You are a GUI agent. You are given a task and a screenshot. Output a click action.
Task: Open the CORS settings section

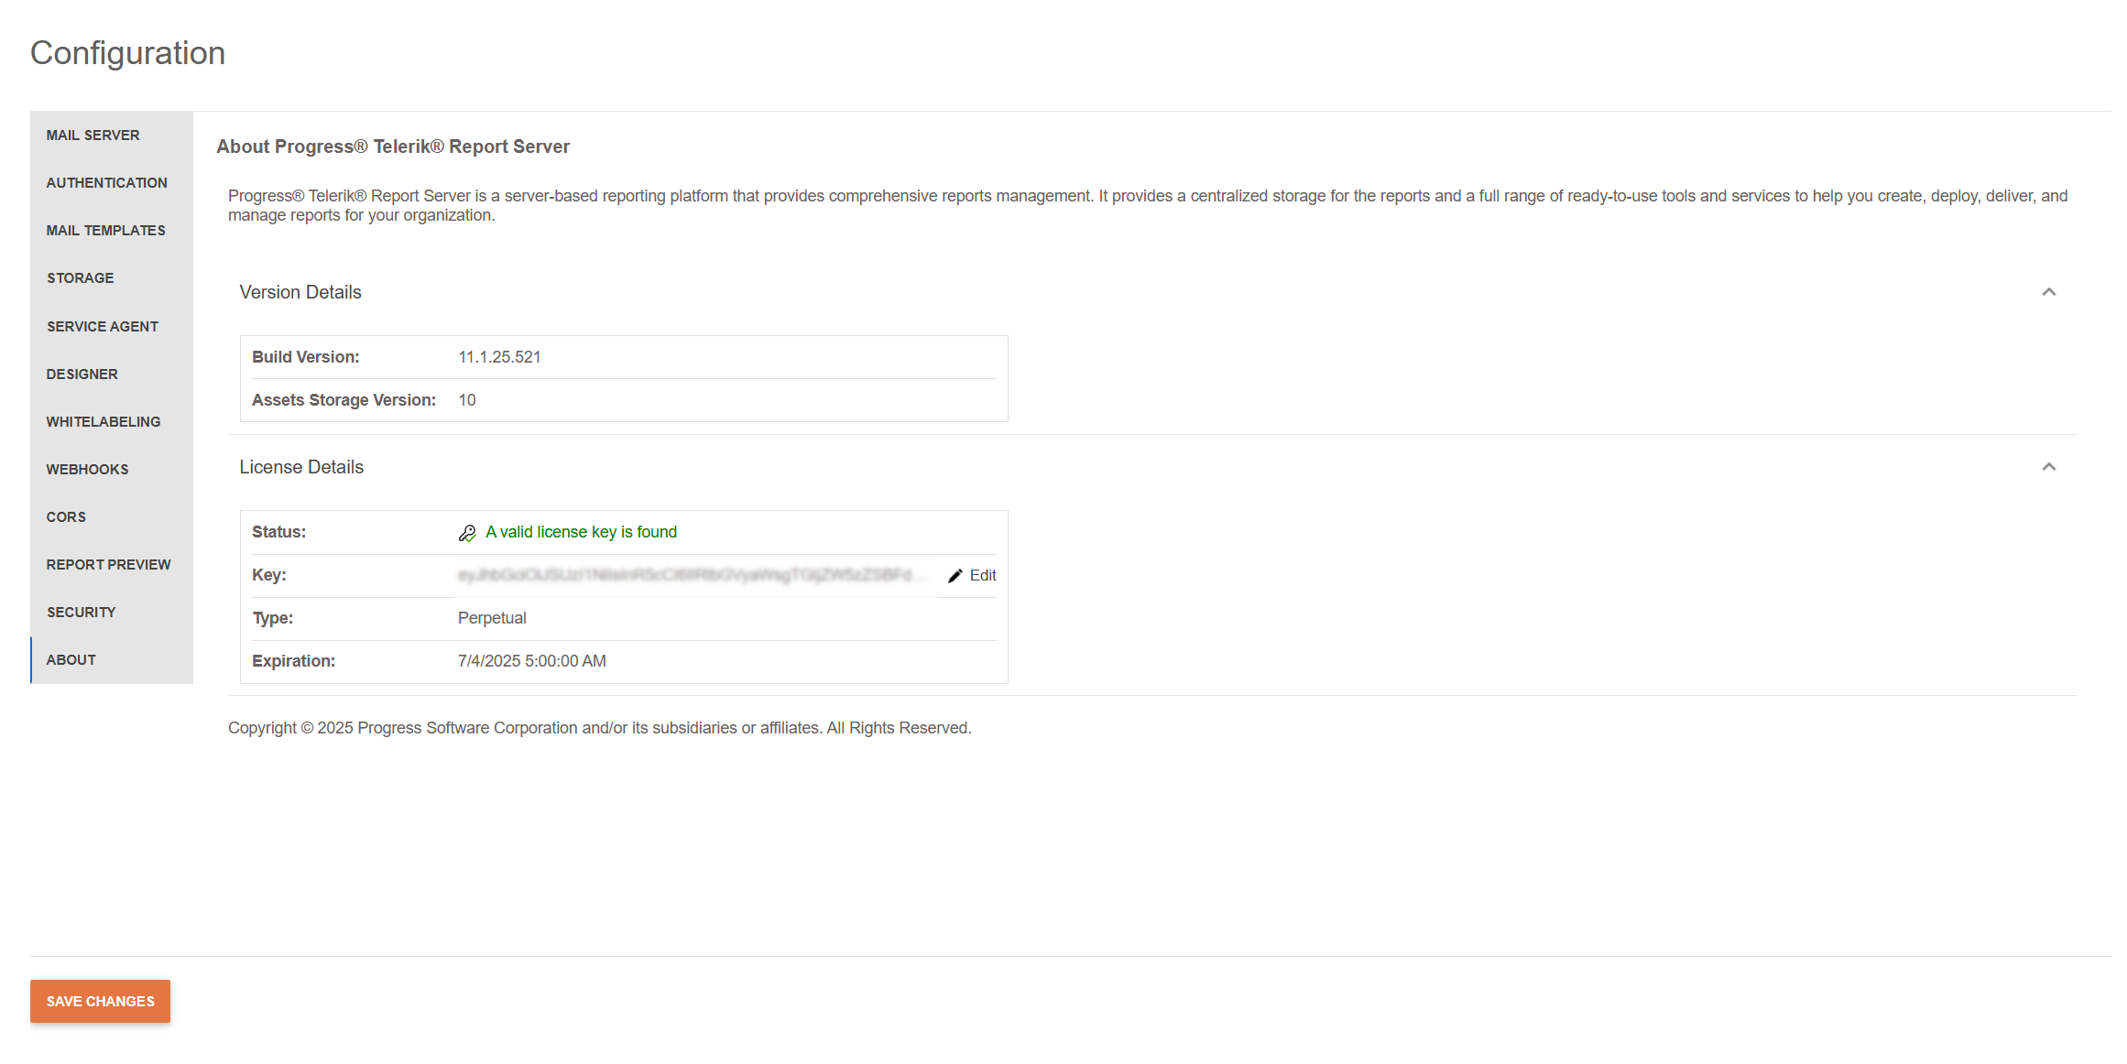(65, 516)
